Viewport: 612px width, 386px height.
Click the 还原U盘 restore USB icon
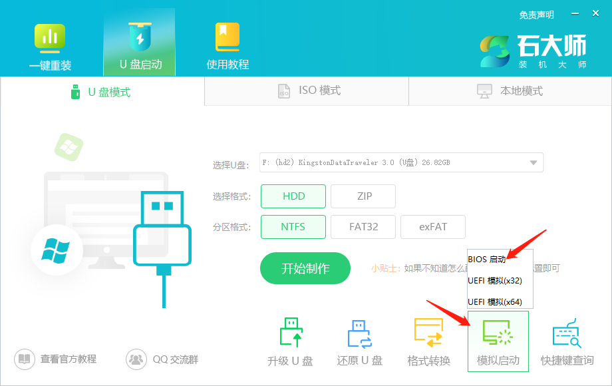coord(359,341)
